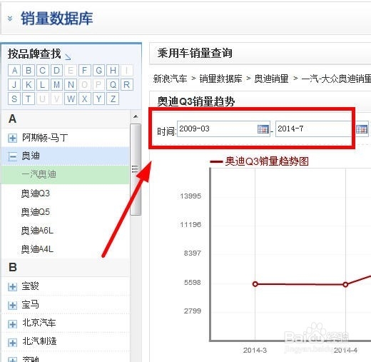The height and width of the screenshot is (362, 371).
Task: Open the 奥迪A4L model entry
Action: 37,249
